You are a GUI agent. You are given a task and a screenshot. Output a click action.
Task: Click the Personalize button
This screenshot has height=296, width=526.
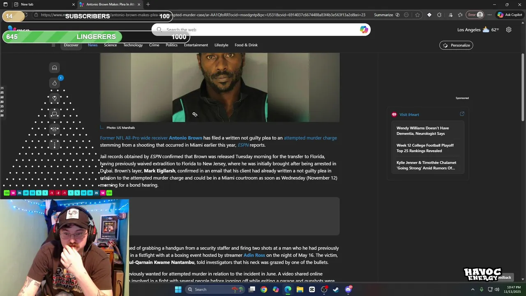pyautogui.click(x=456, y=45)
